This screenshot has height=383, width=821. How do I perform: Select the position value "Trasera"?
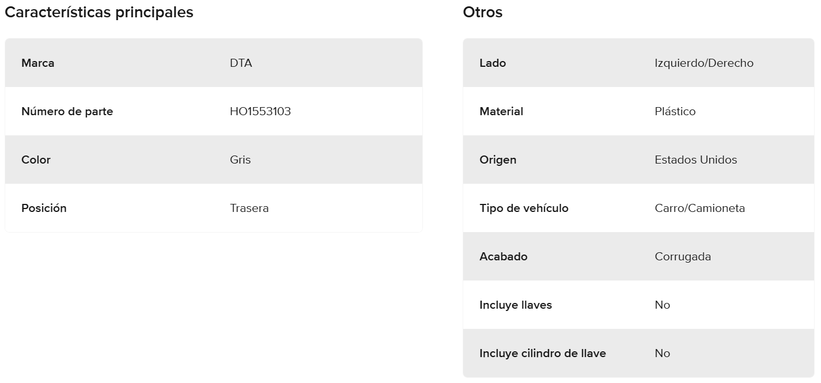point(249,208)
